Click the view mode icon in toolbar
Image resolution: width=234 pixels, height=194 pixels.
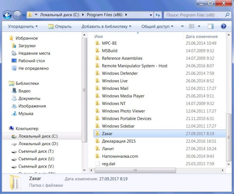[192, 26]
